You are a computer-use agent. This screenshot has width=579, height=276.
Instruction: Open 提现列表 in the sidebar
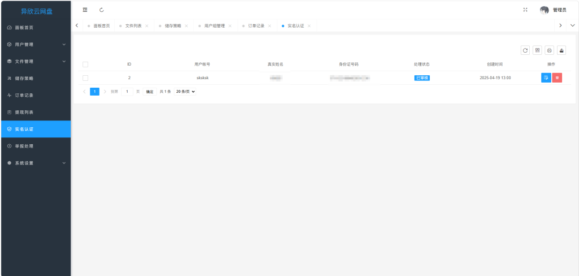pyautogui.click(x=36, y=113)
